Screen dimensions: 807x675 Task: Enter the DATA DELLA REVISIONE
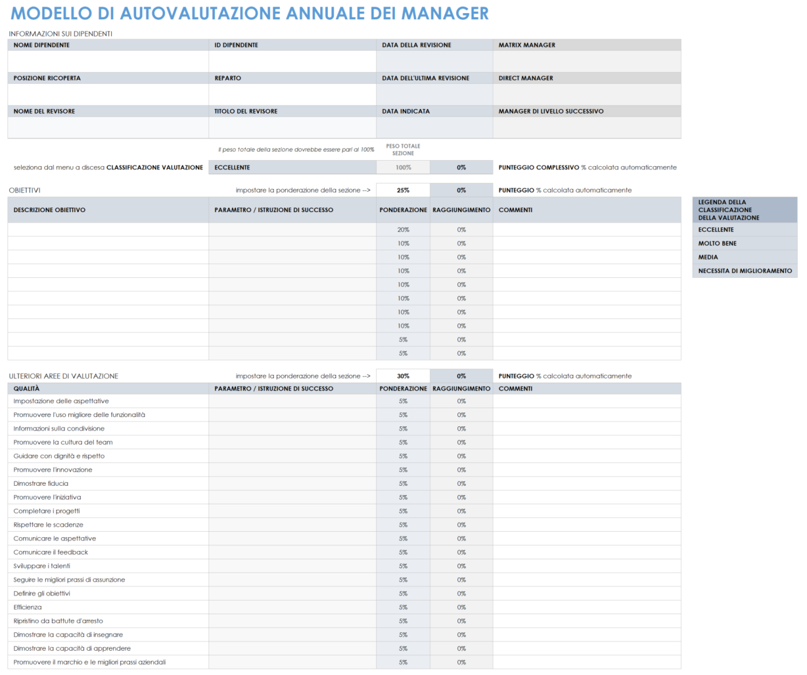click(x=433, y=60)
